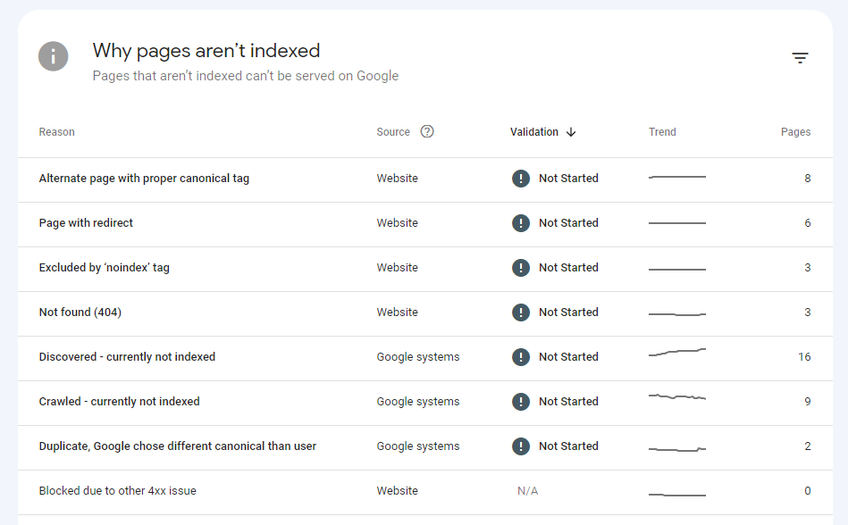Click the Reason column header
The image size is (848, 525).
(56, 131)
